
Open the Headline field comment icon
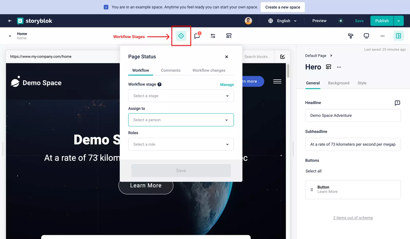tap(397, 103)
